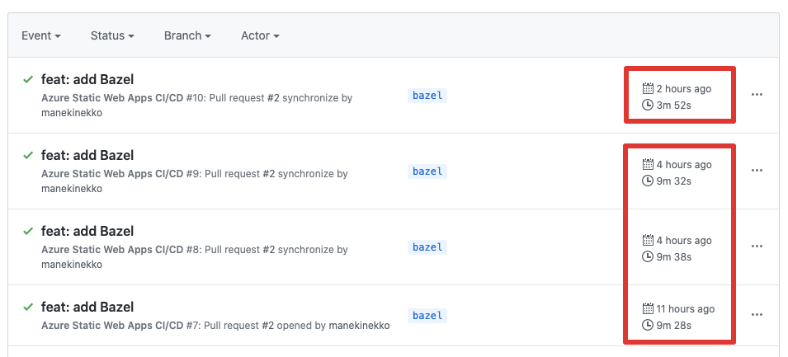Open the three-dot menu for run #8
788x357 pixels.
[x=757, y=247]
